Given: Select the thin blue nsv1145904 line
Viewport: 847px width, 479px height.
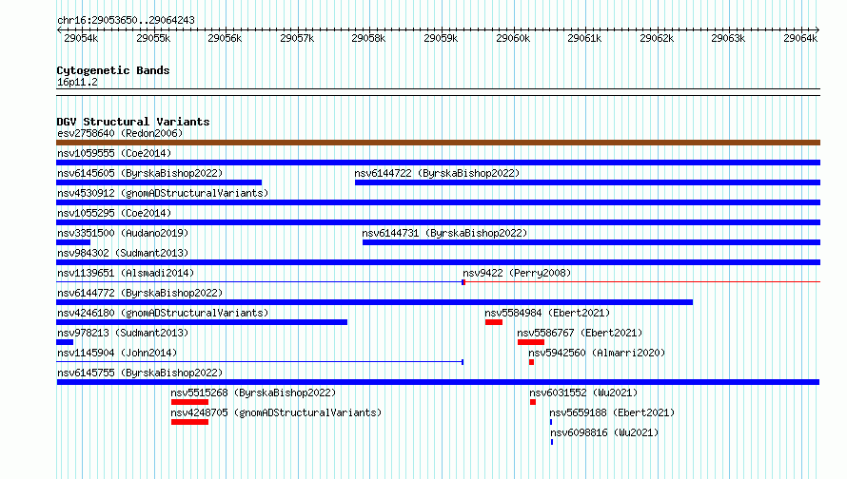Looking at the screenshot, I should [x=260, y=361].
